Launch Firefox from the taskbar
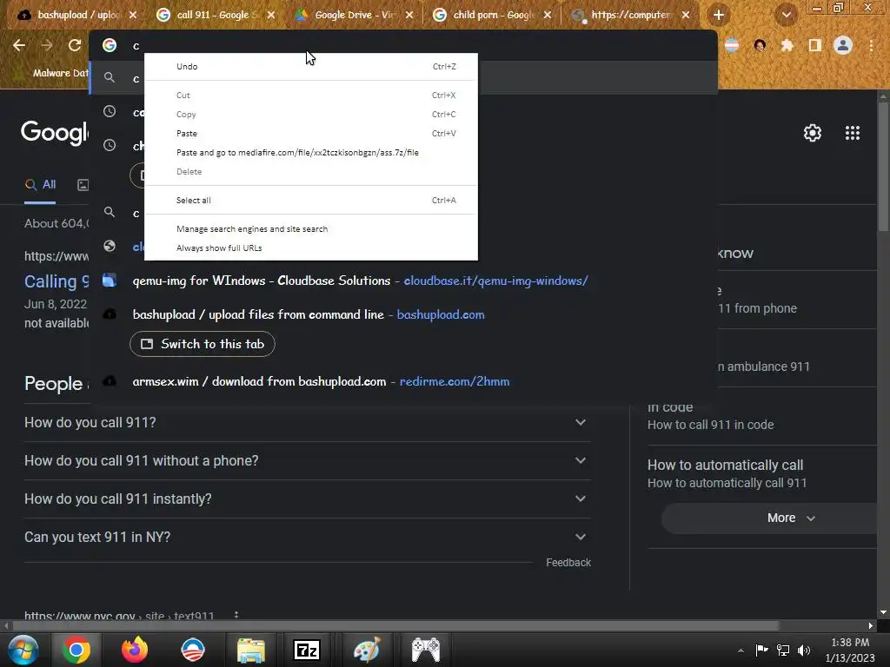The height and width of the screenshot is (667, 890). [x=135, y=650]
